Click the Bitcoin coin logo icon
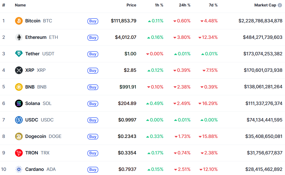 click(x=19, y=21)
